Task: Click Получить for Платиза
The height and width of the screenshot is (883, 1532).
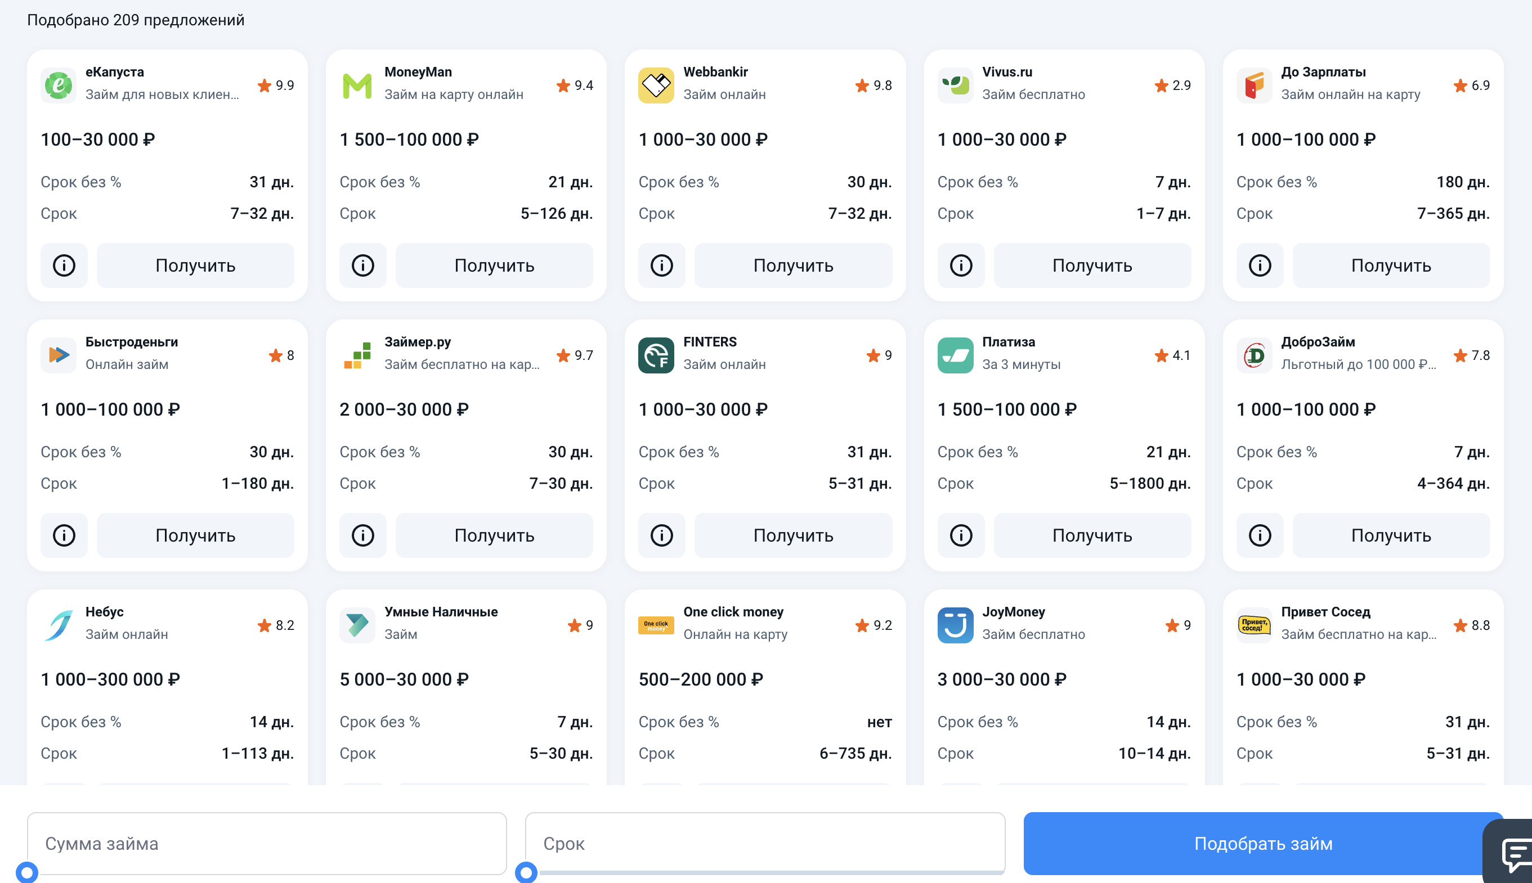Action: click(x=1093, y=535)
